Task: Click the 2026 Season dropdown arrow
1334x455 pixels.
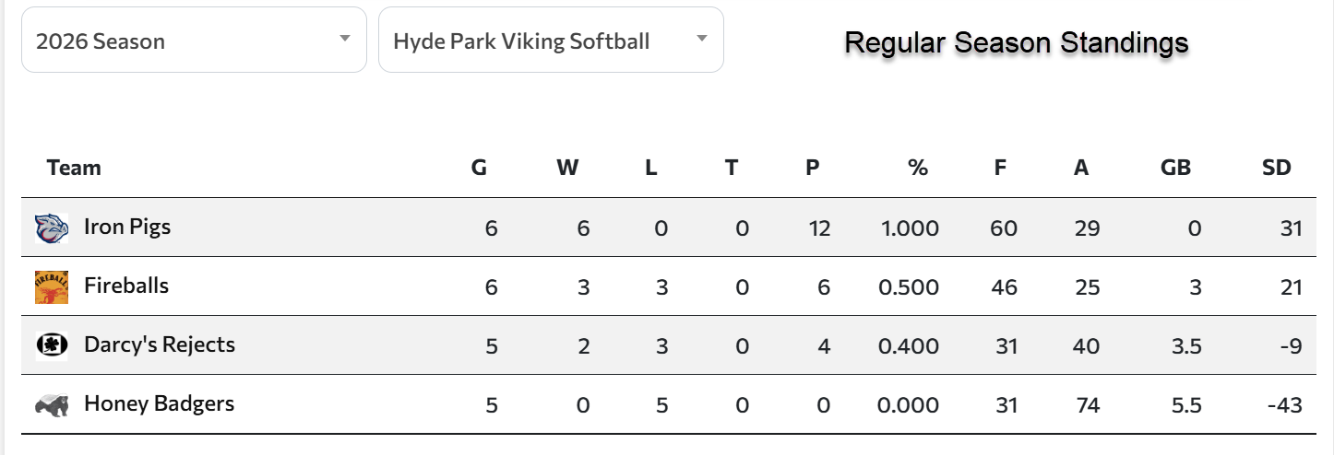Action: pos(344,39)
